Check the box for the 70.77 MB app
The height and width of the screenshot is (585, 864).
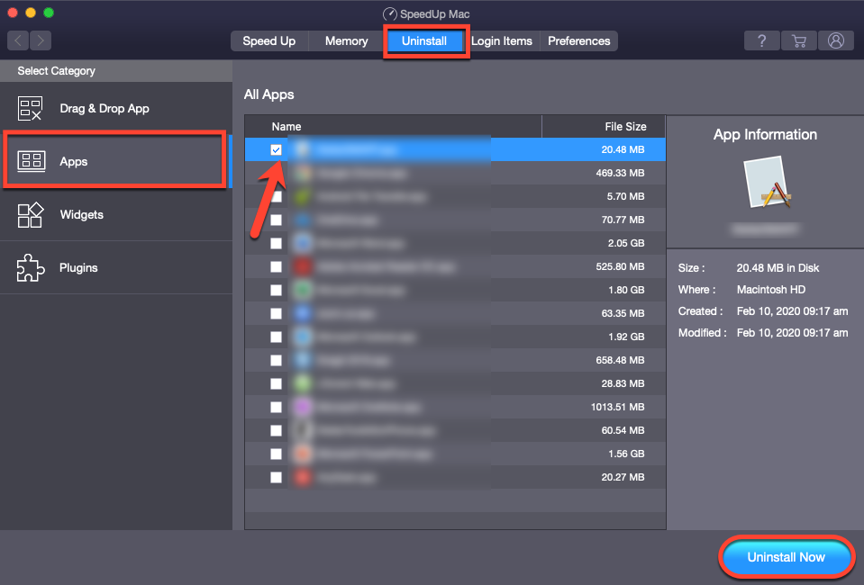tap(276, 220)
